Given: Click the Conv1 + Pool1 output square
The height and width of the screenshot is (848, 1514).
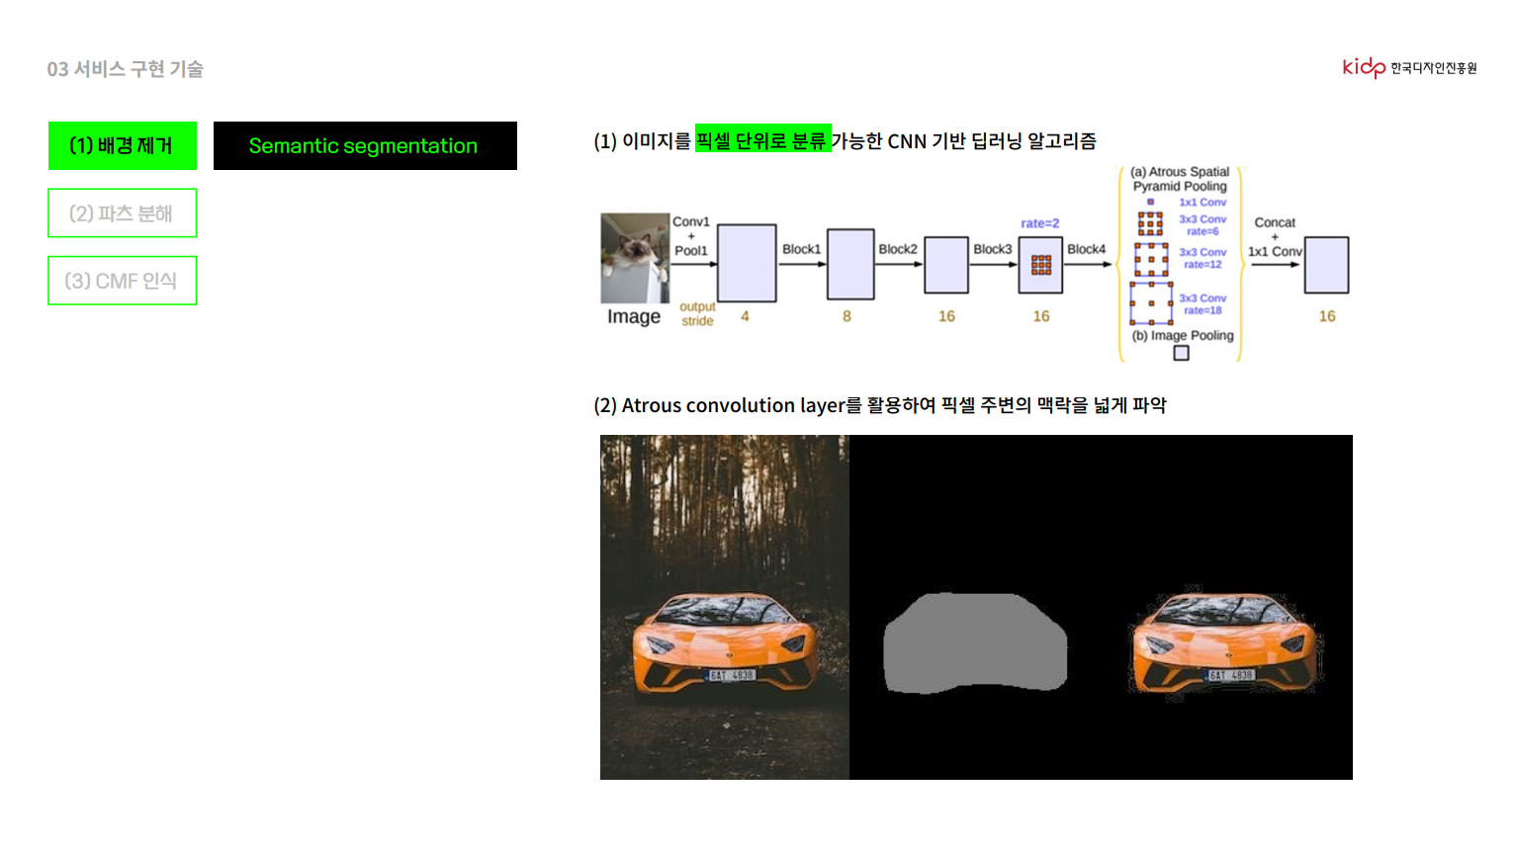Looking at the screenshot, I should [747, 263].
